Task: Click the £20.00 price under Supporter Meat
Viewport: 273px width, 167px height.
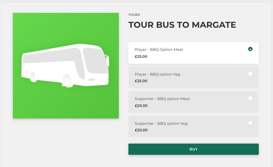Action: point(141,106)
